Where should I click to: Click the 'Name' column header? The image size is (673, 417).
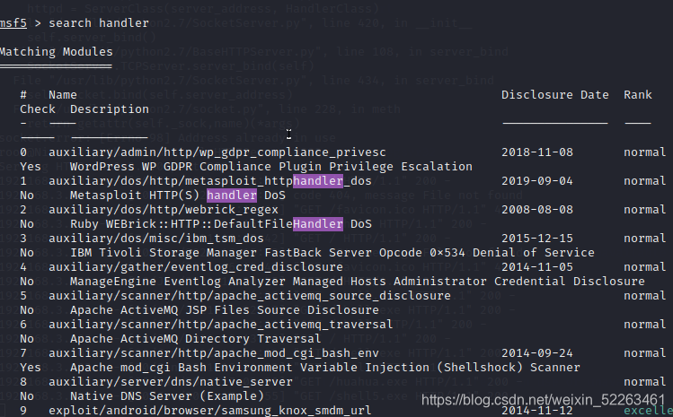(x=63, y=95)
